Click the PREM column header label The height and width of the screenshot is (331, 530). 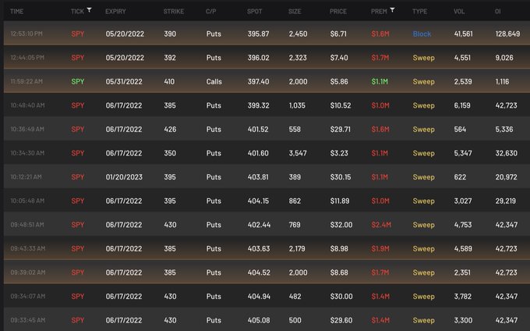(379, 12)
